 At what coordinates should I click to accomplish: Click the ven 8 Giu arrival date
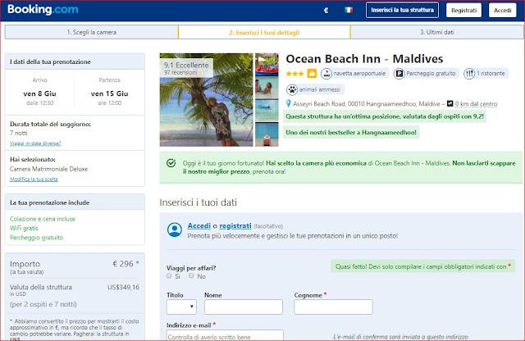pyautogui.click(x=40, y=93)
